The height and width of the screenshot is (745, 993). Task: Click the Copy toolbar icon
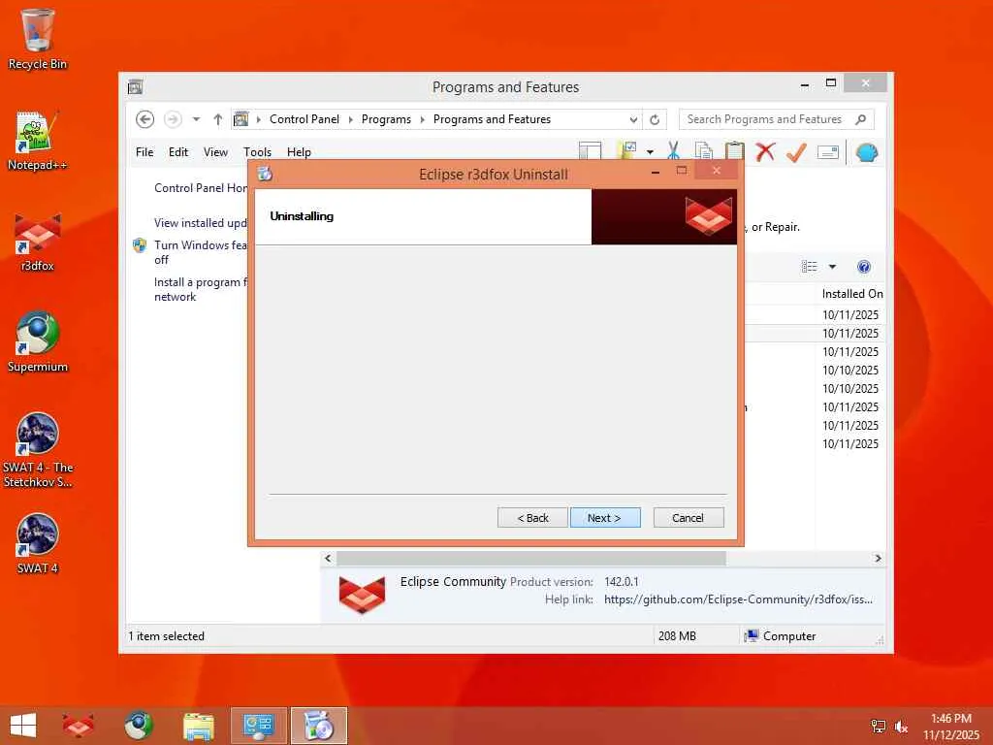[x=703, y=151]
